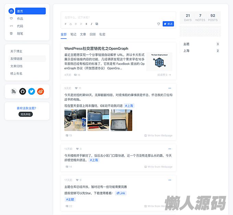Click the 抢先体验 button
This screenshot has width=233, height=215.
[26, 114]
